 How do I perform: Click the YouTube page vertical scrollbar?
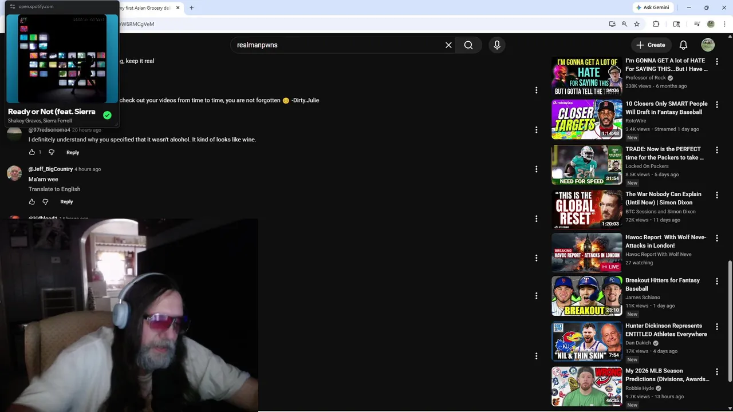(x=730, y=320)
